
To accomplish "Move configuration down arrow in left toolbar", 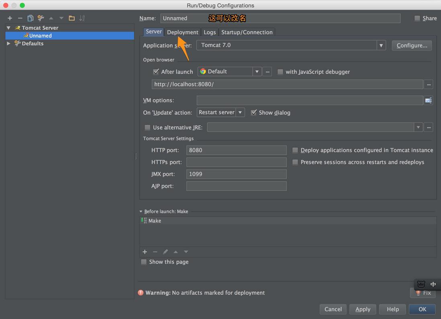I will coord(61,18).
